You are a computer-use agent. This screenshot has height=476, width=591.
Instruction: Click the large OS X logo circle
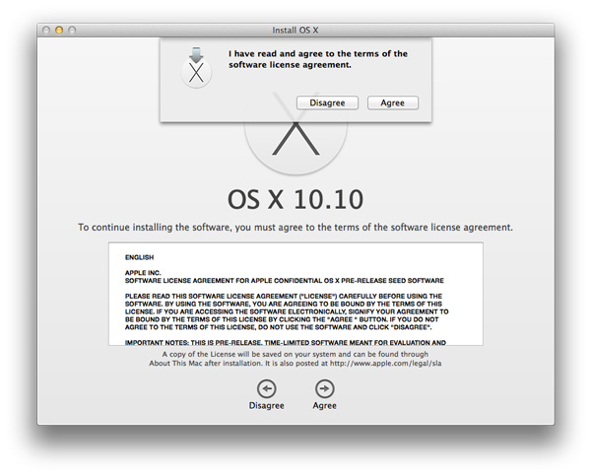pyautogui.click(x=295, y=147)
